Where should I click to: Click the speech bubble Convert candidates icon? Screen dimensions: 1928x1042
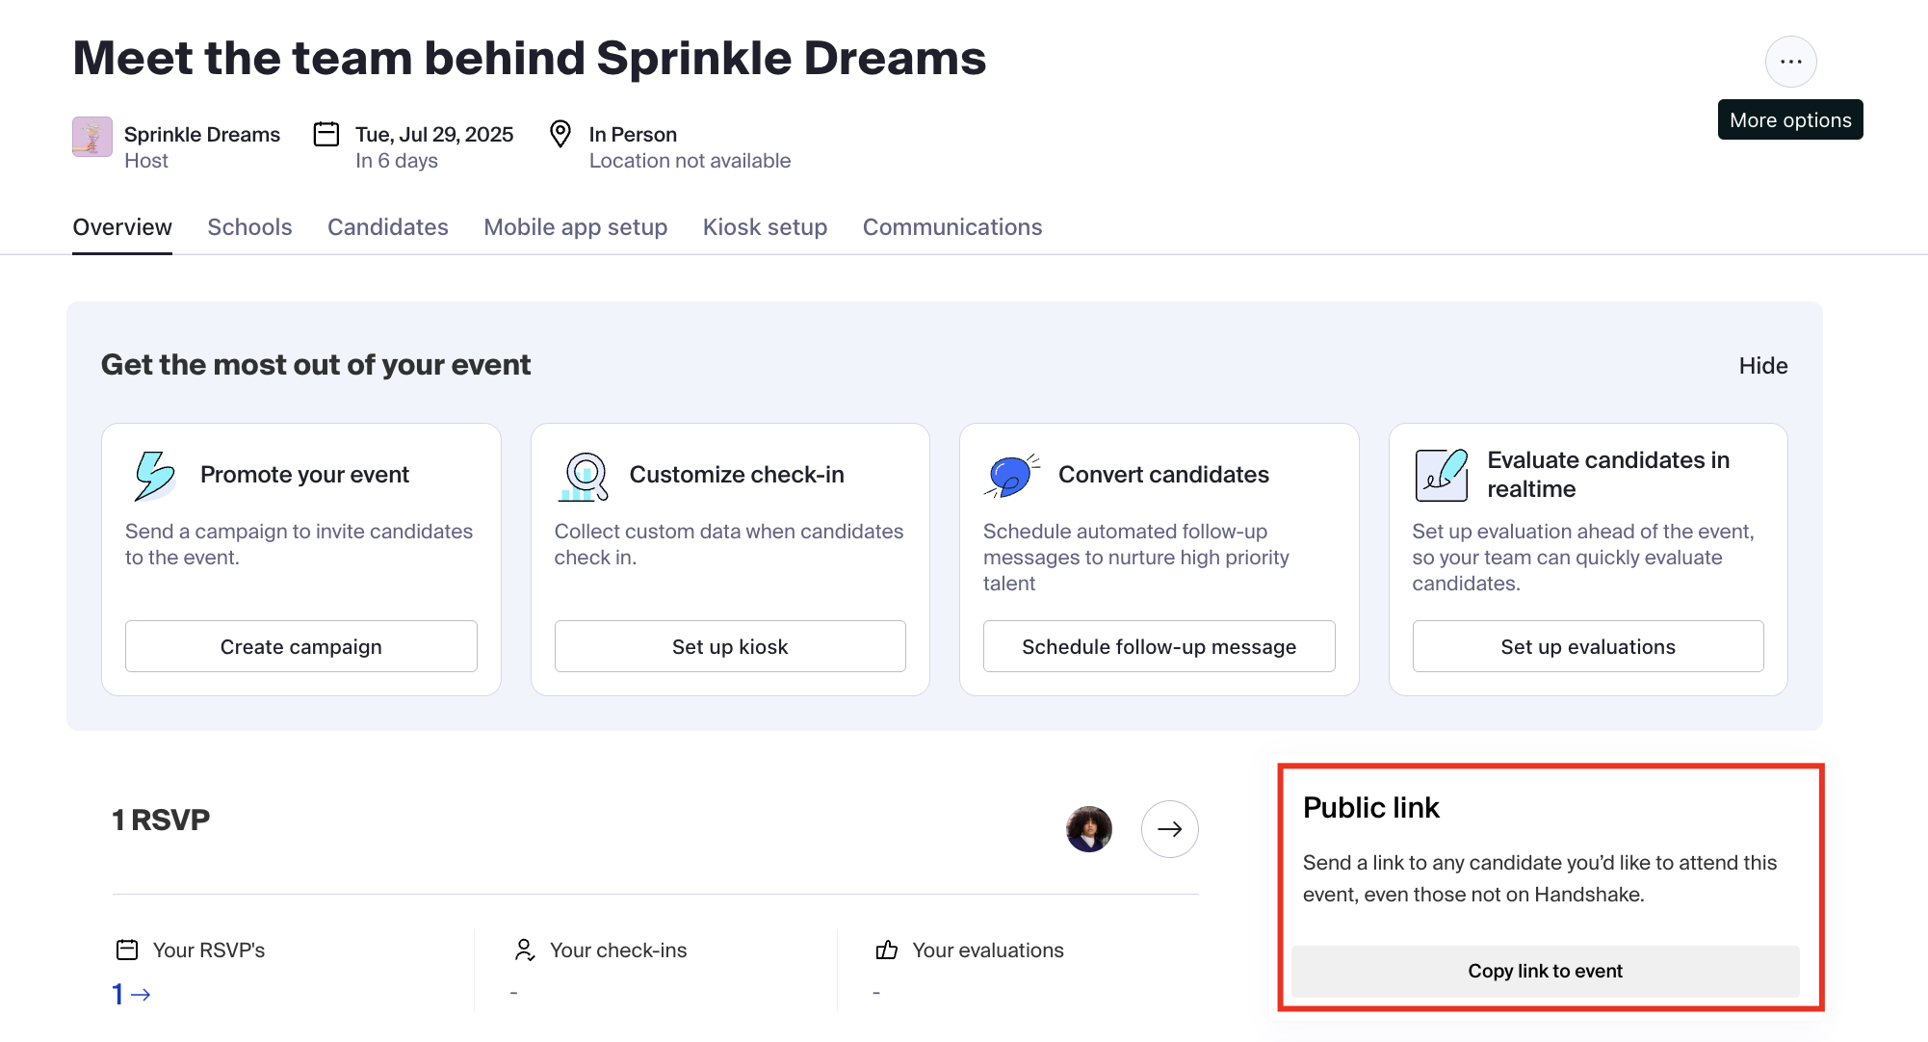1011,474
